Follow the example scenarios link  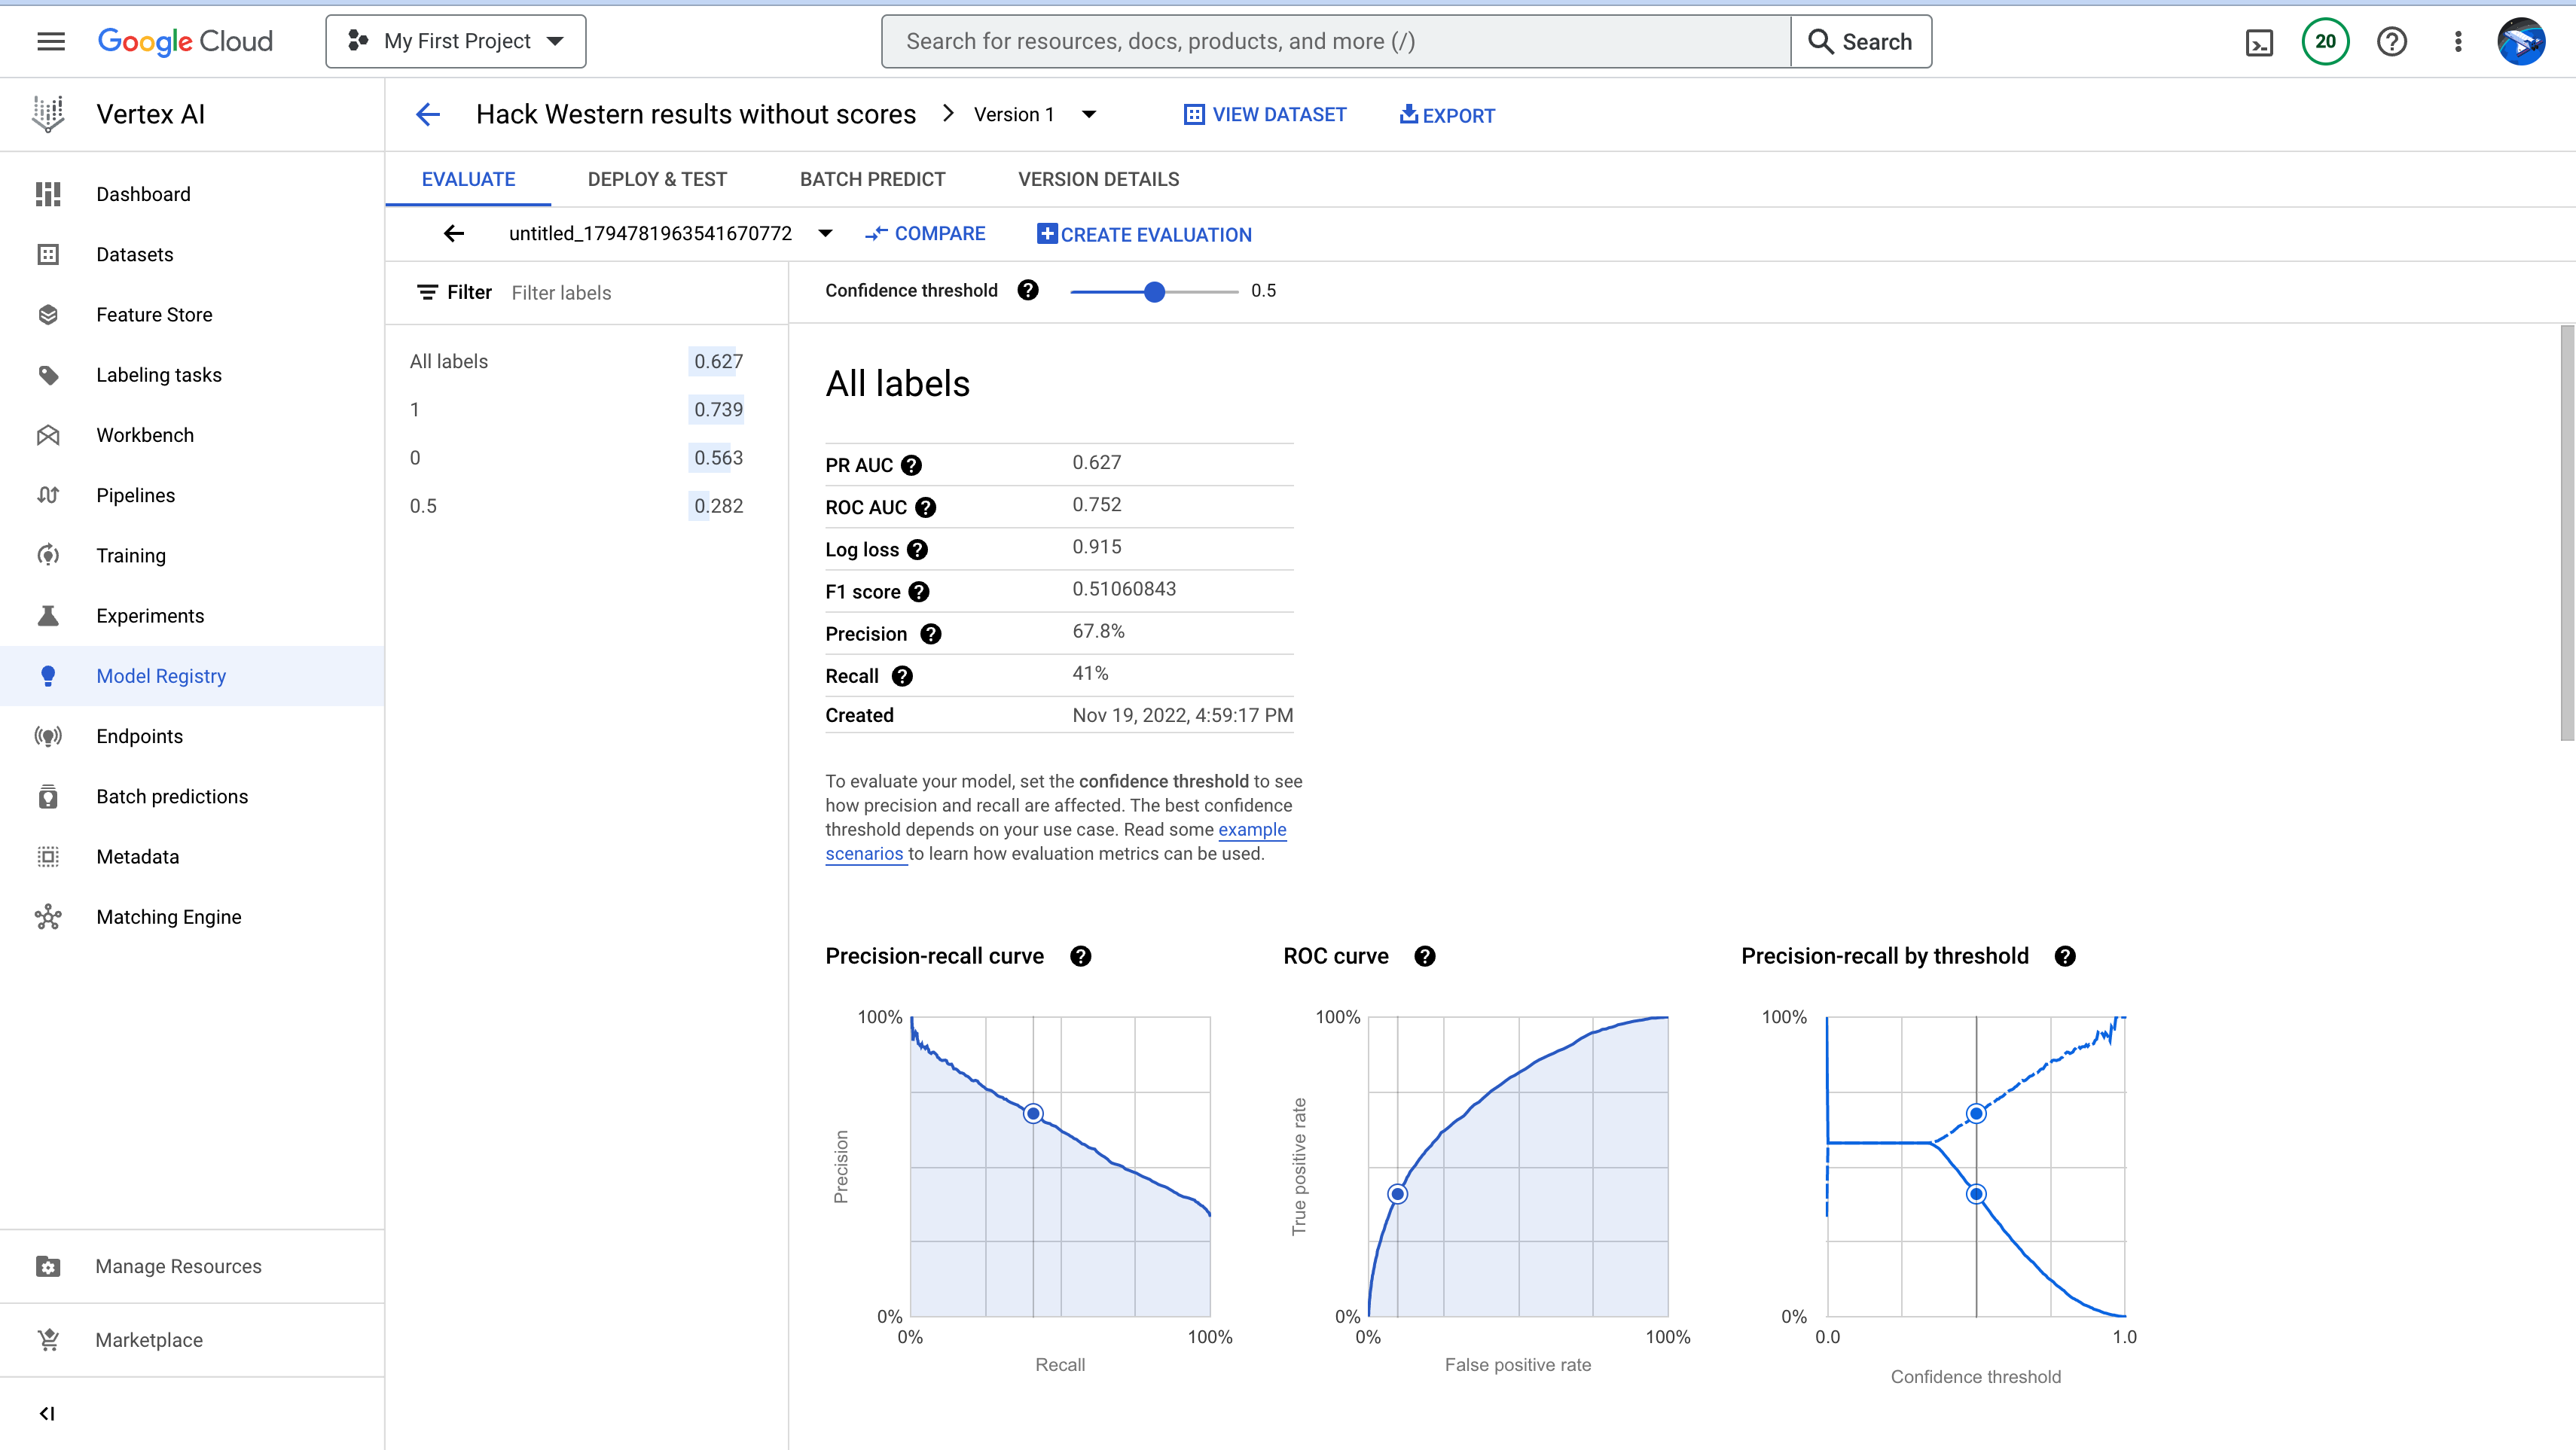[1251, 830]
